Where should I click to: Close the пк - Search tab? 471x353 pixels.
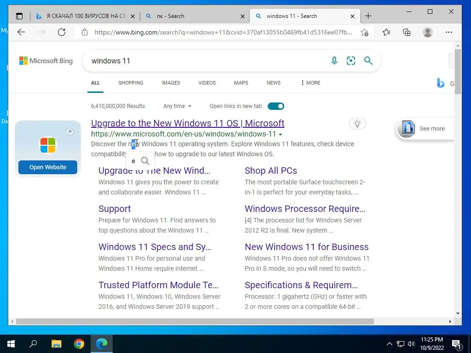coord(242,17)
